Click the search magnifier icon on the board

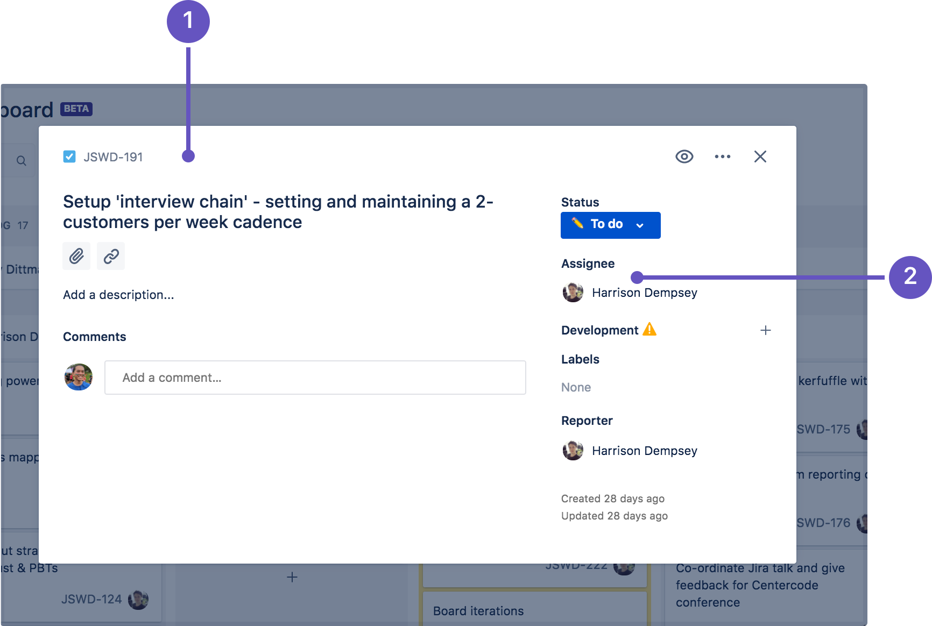[22, 161]
